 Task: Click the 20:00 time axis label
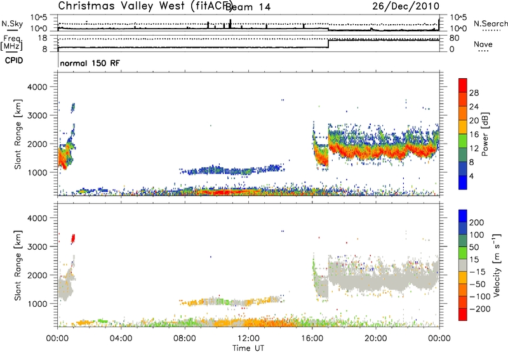click(x=375, y=339)
